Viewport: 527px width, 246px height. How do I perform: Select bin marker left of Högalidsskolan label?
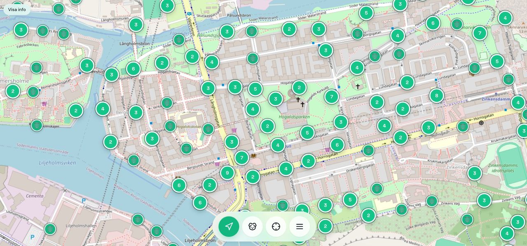(170, 126)
